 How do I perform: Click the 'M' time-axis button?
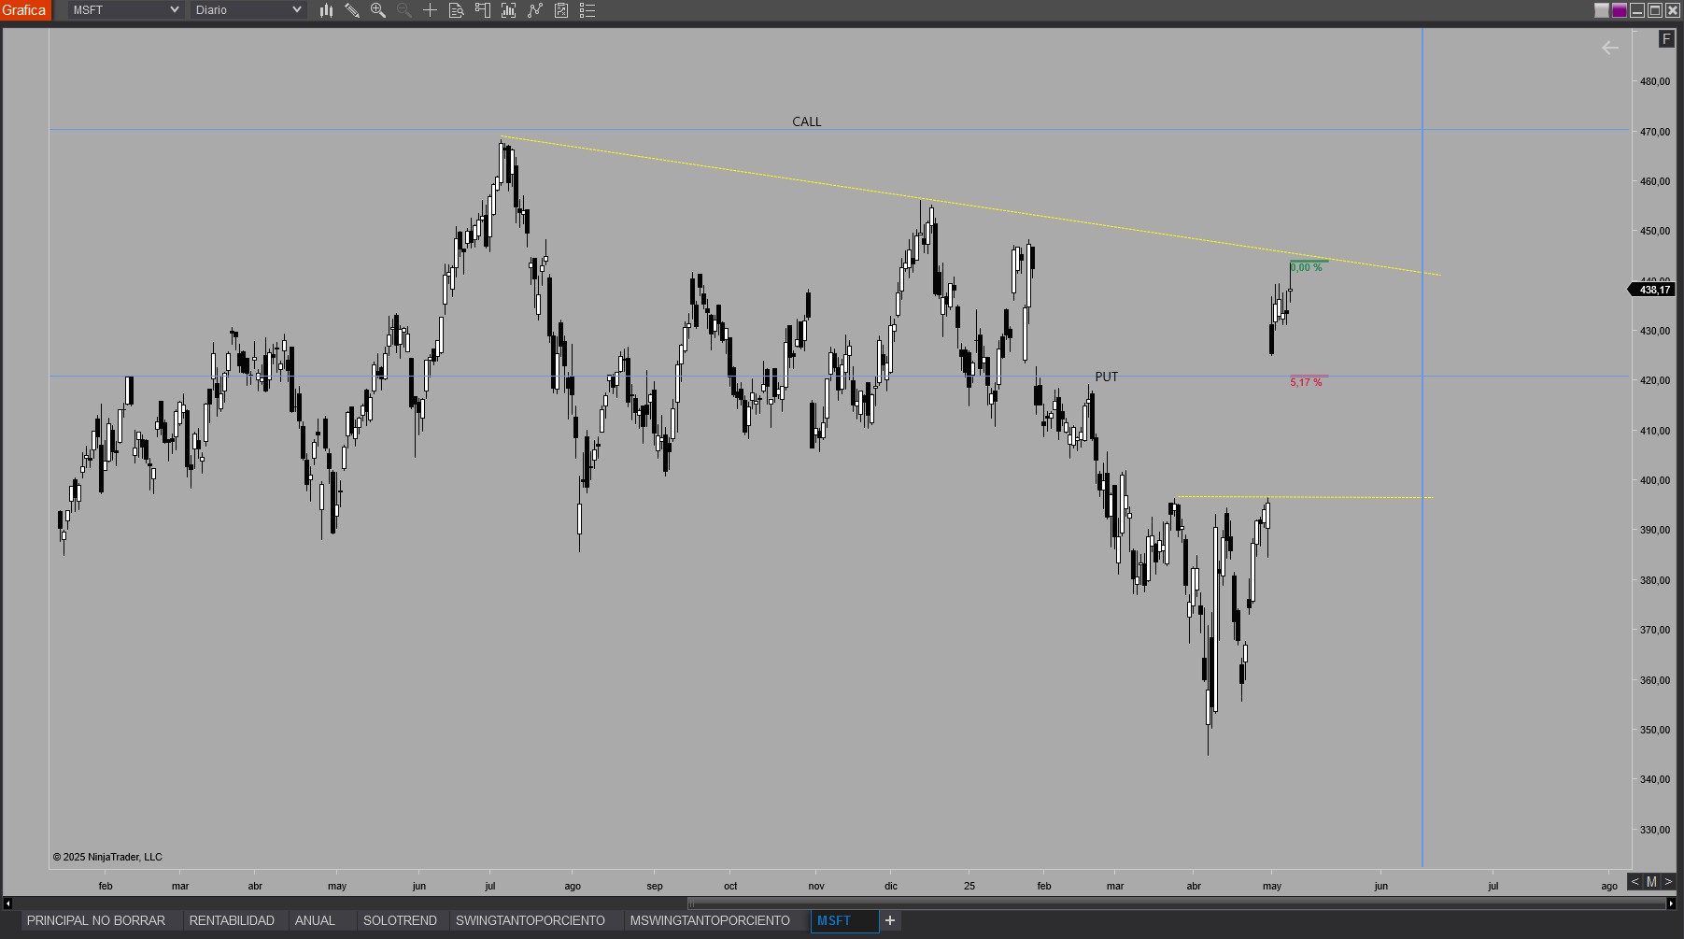click(x=1651, y=882)
